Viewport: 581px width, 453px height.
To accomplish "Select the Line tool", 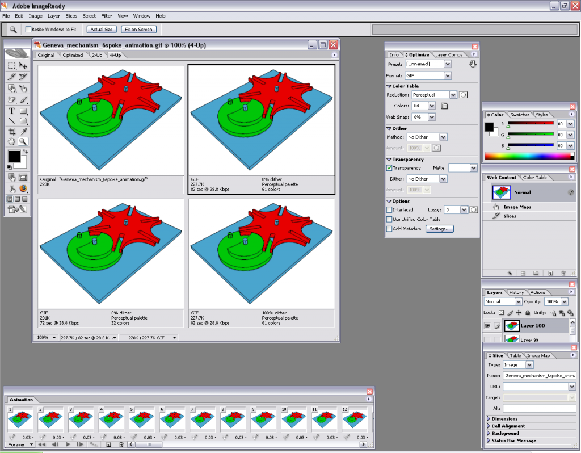I will (x=12, y=120).
